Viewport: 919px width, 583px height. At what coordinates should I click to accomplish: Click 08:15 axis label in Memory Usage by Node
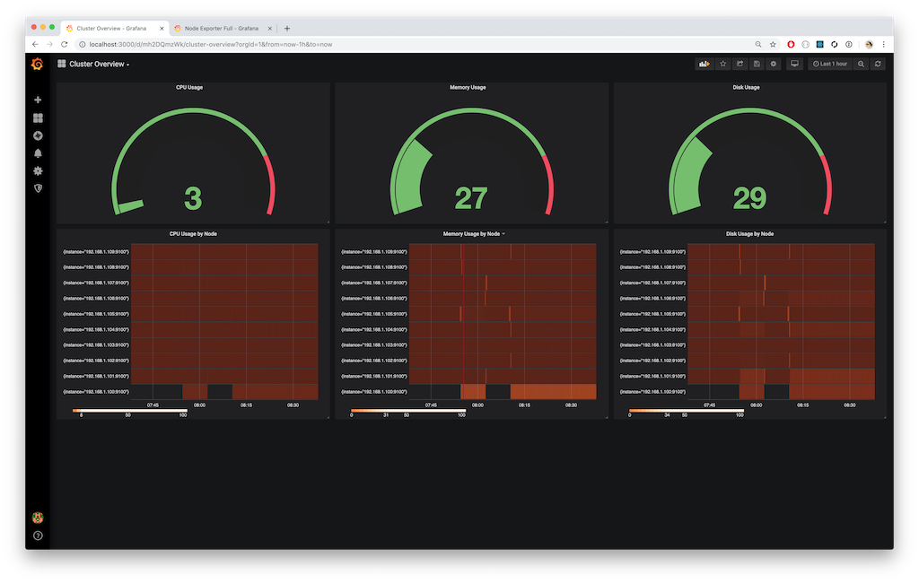(x=524, y=405)
